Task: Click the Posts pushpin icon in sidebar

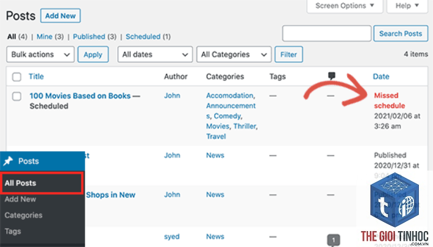Action: point(8,161)
